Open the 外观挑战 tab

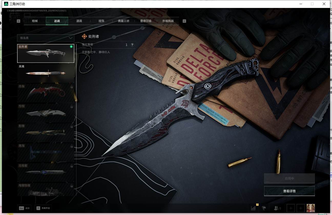click(x=168, y=21)
